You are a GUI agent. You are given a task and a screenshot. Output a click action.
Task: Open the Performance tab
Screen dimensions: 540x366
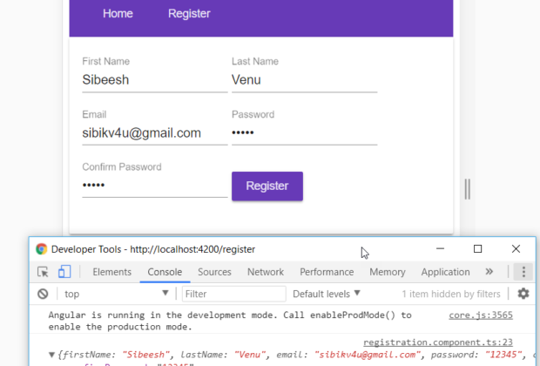pyautogui.click(x=327, y=272)
